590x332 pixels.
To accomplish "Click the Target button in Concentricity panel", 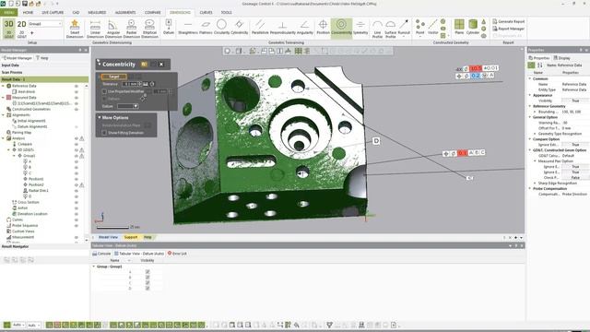I will pyautogui.click(x=114, y=77).
